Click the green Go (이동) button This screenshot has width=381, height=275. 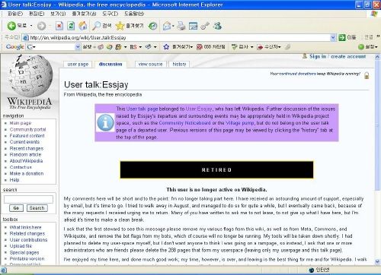pyautogui.click(x=347, y=38)
